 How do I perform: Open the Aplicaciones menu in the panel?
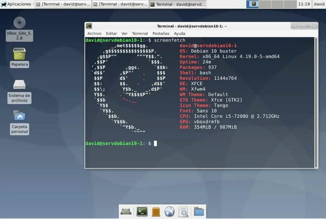coord(16,4)
